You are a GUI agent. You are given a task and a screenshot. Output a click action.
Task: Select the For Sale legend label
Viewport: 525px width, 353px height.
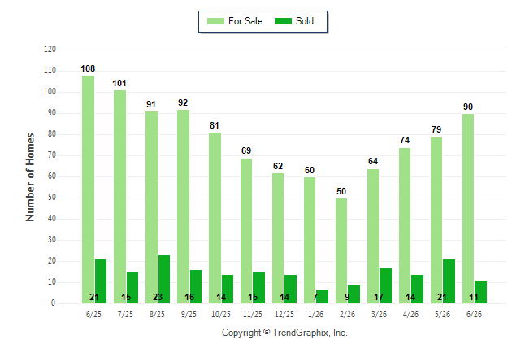(245, 21)
